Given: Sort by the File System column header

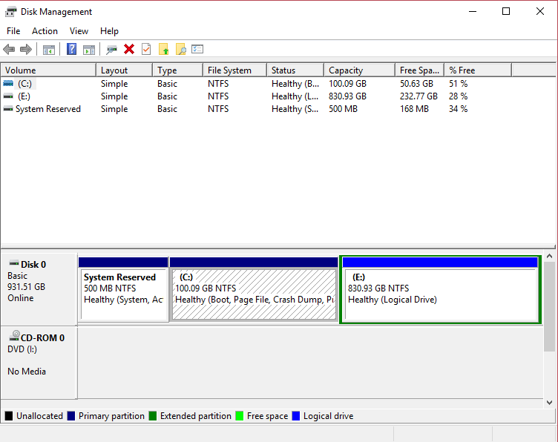Looking at the screenshot, I should (235, 70).
